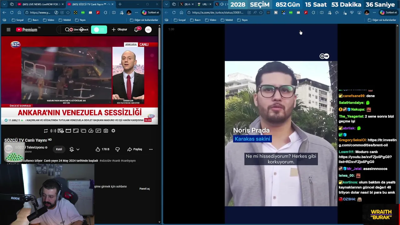Bookmark the YouTube page with star icon
The height and width of the screenshot is (225, 400).
[x=68, y=12]
